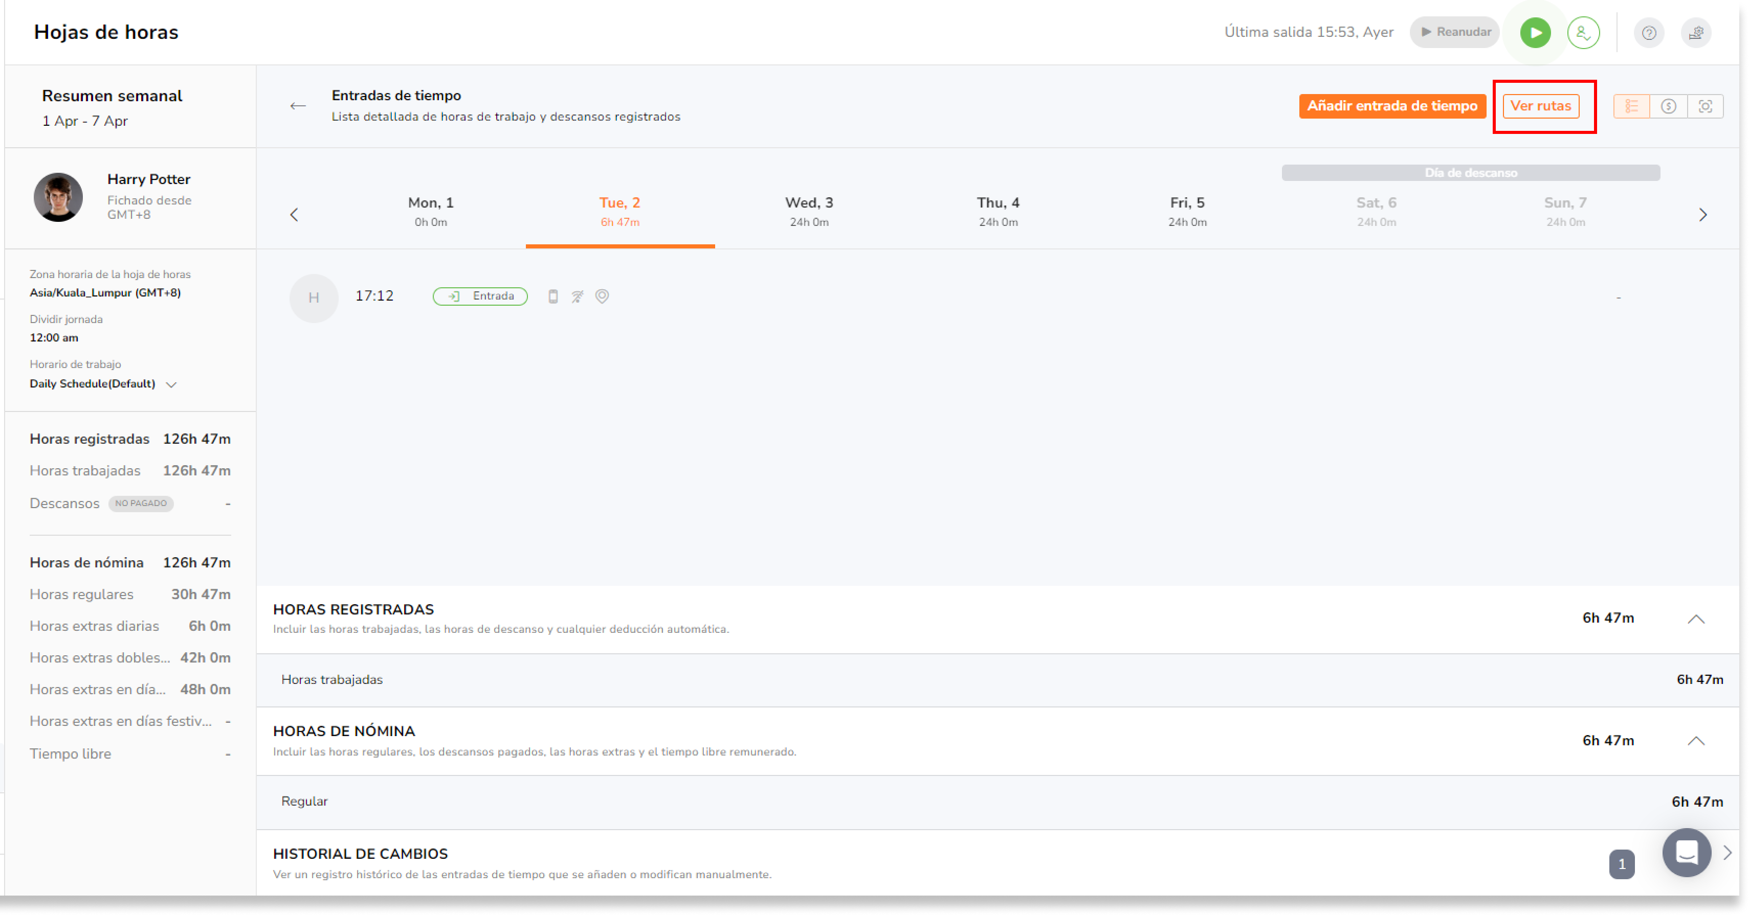
Task: Click the 17:12 time entry text
Action: pos(374,296)
